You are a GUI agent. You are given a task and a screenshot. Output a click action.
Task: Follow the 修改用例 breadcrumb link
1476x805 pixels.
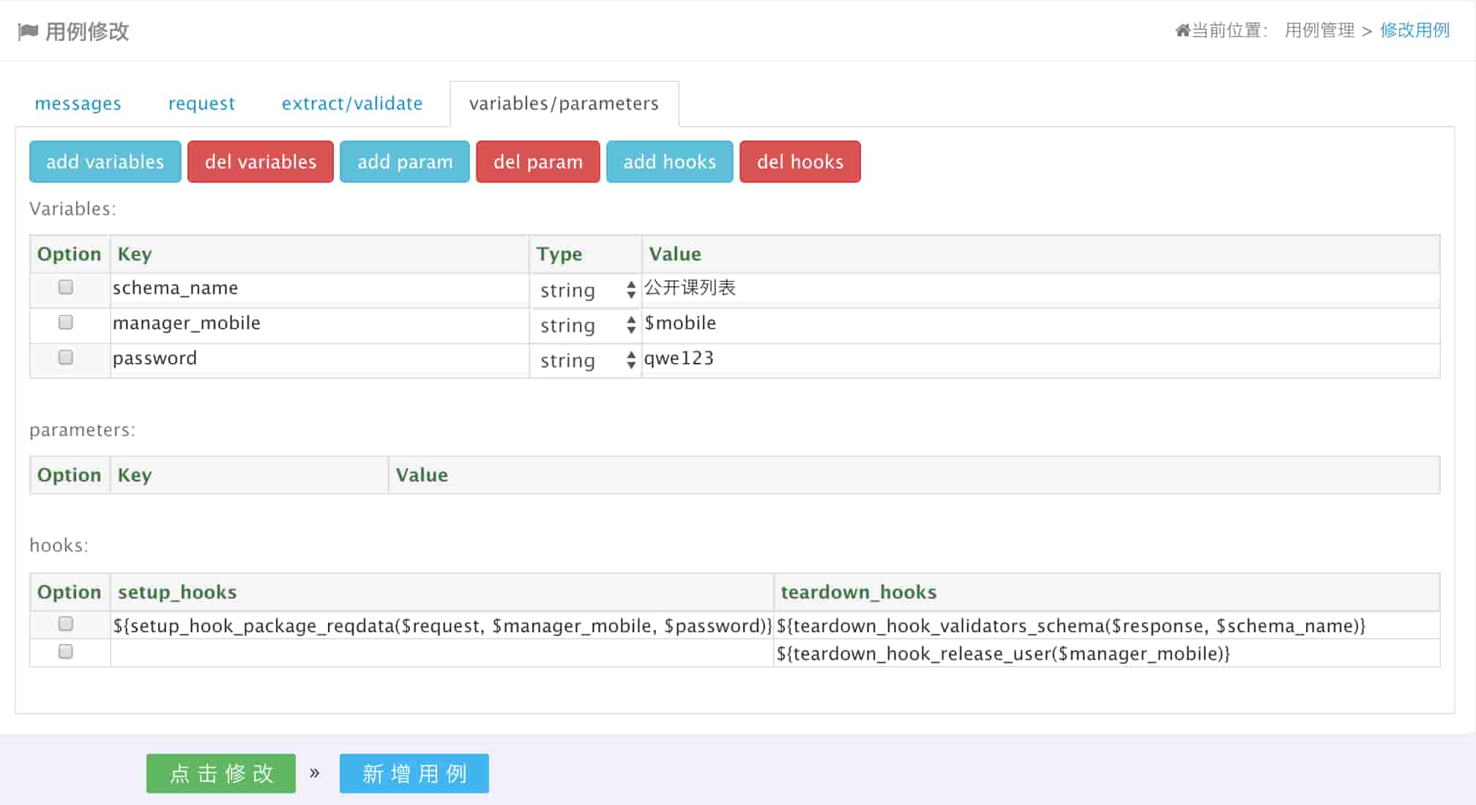point(1414,31)
